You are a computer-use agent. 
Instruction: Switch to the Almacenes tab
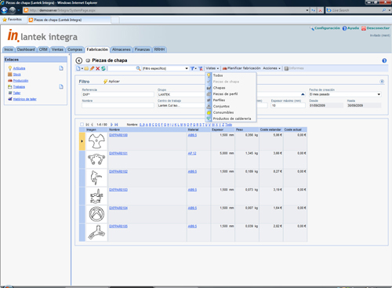point(122,49)
